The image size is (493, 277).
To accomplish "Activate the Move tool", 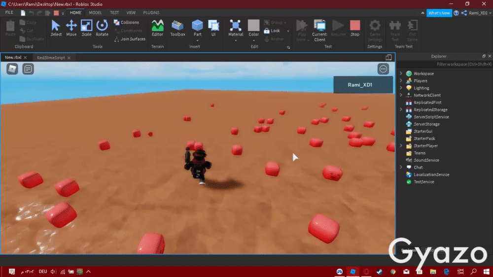I will point(71,28).
